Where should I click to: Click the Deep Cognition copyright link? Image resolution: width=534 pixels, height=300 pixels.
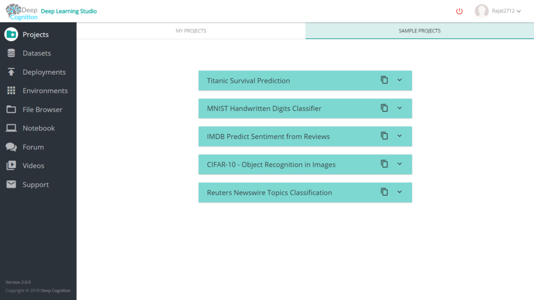56,291
